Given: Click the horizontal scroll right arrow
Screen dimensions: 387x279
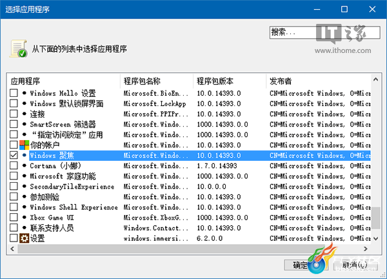Looking at the screenshot, I should coord(366,249).
